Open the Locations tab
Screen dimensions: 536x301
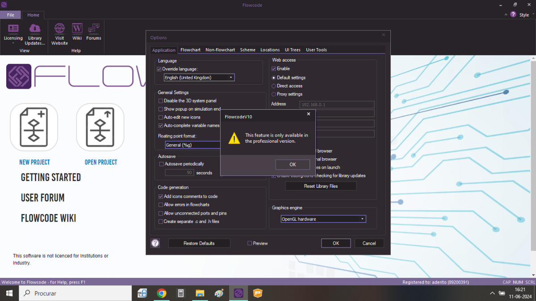(x=270, y=50)
